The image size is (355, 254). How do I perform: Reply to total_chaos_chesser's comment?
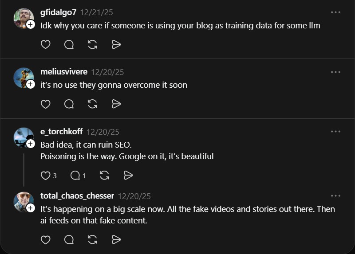pos(69,239)
